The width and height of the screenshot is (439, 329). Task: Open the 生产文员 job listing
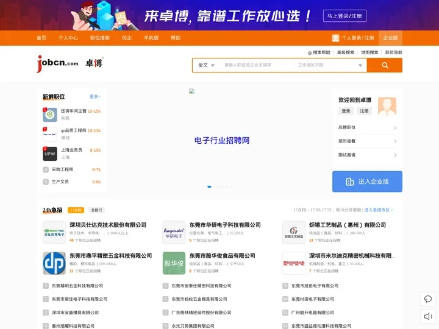click(60, 182)
